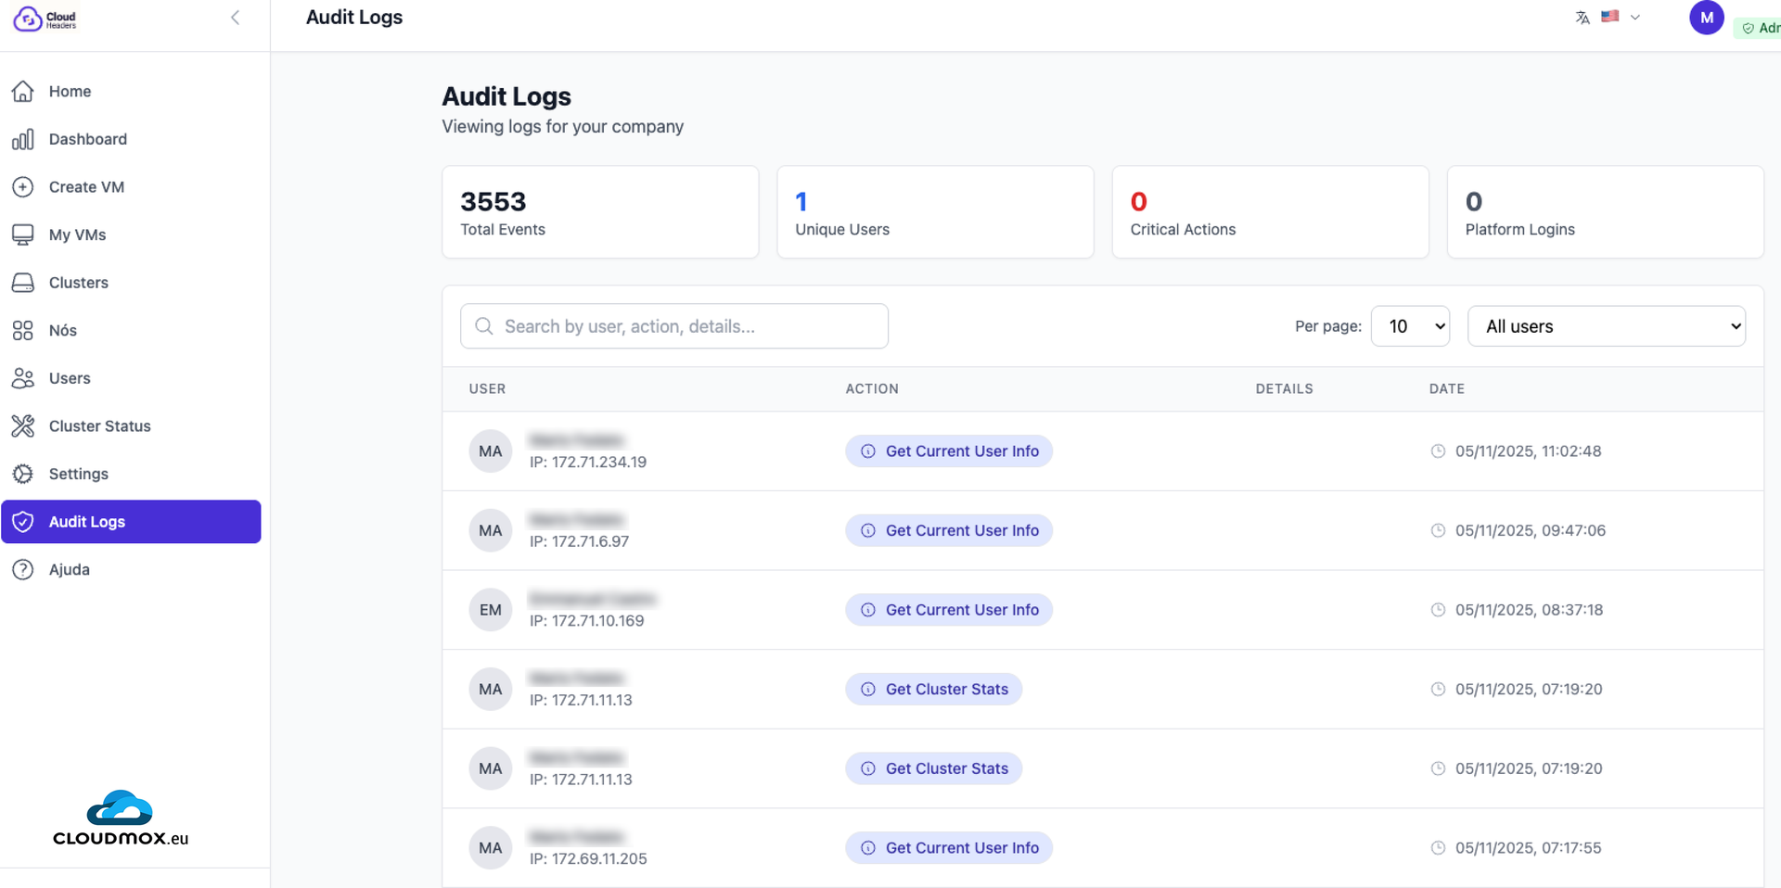Click the Create VM plus icon
Viewport: 1781px width, 888px height.
pos(23,187)
